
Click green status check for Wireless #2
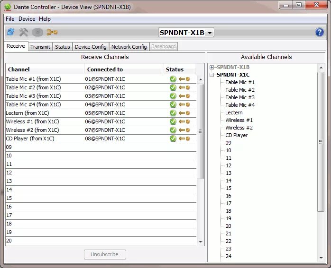pos(173,130)
